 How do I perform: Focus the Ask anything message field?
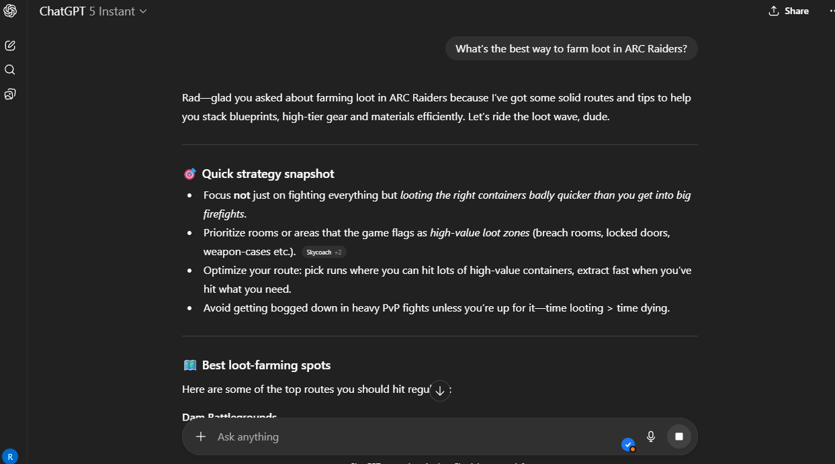403,436
